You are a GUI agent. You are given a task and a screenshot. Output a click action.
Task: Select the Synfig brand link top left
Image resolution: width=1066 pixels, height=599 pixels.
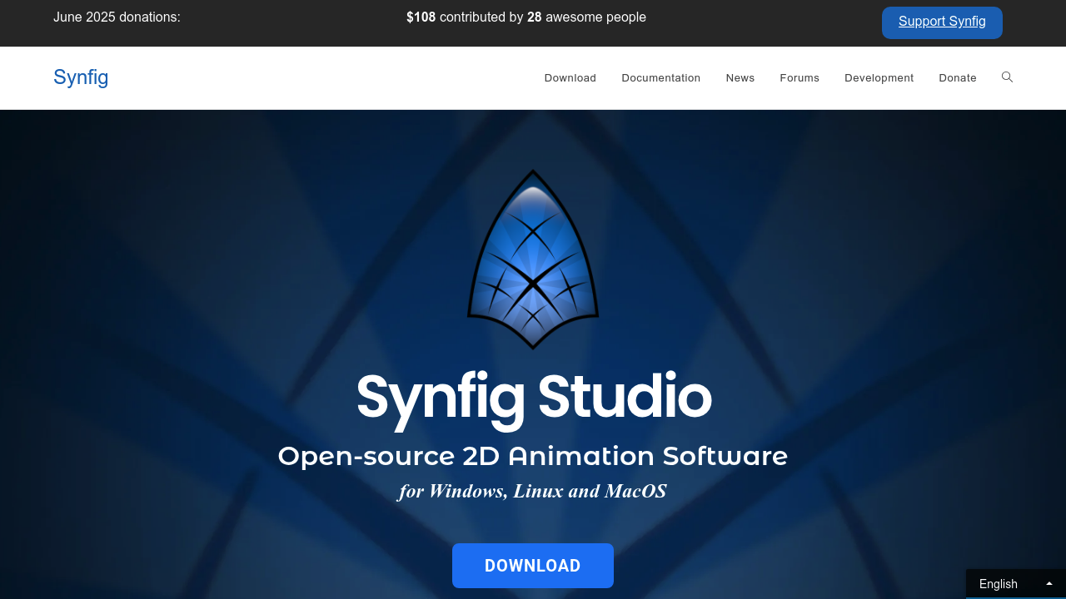(80, 77)
